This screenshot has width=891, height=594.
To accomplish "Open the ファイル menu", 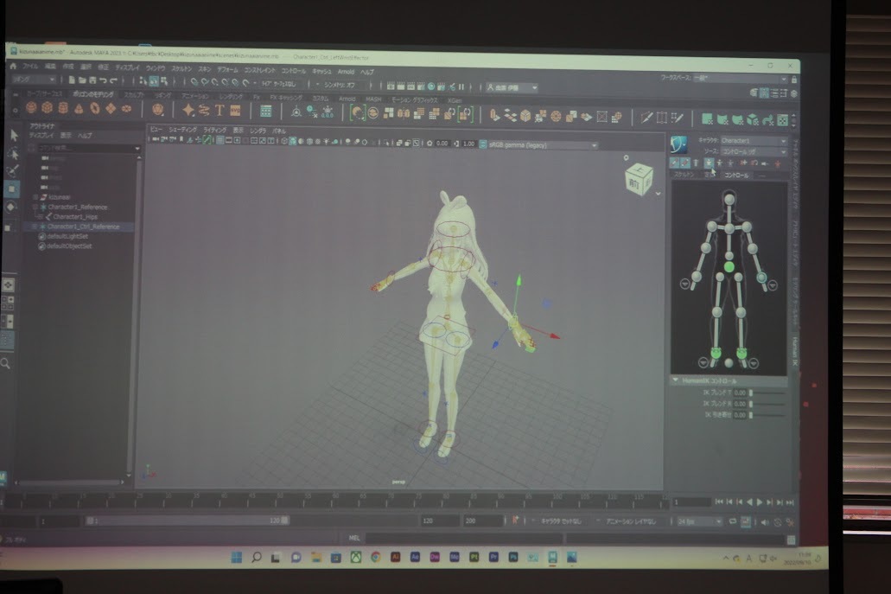I will tap(29, 66).
